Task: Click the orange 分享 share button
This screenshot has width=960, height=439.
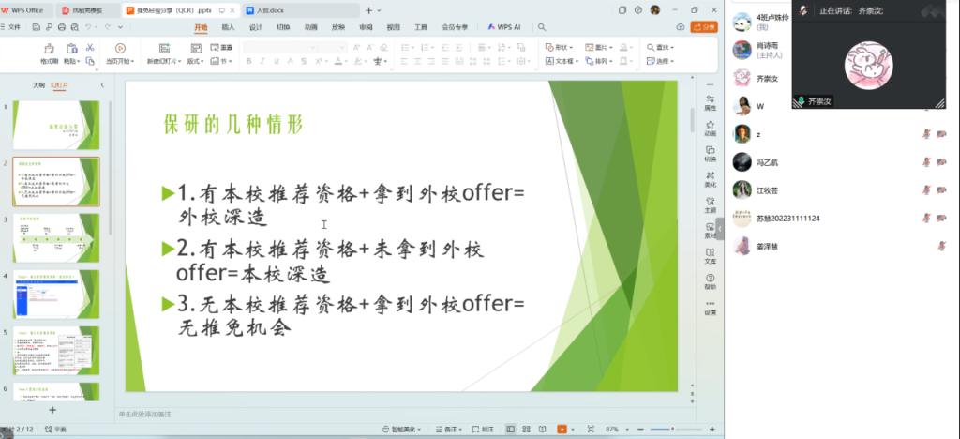Action: 703,27
